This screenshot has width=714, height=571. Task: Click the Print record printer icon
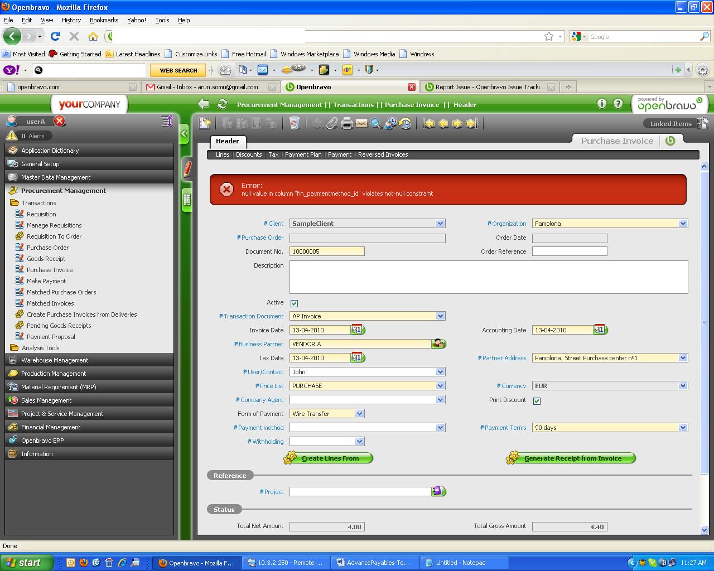coord(347,123)
